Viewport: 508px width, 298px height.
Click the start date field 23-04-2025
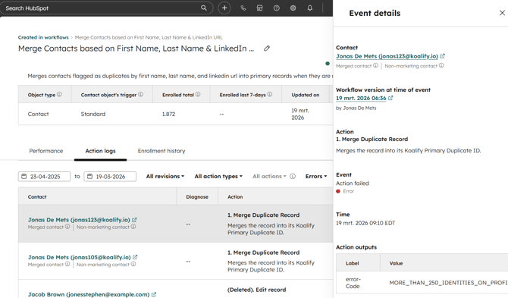[45, 177]
